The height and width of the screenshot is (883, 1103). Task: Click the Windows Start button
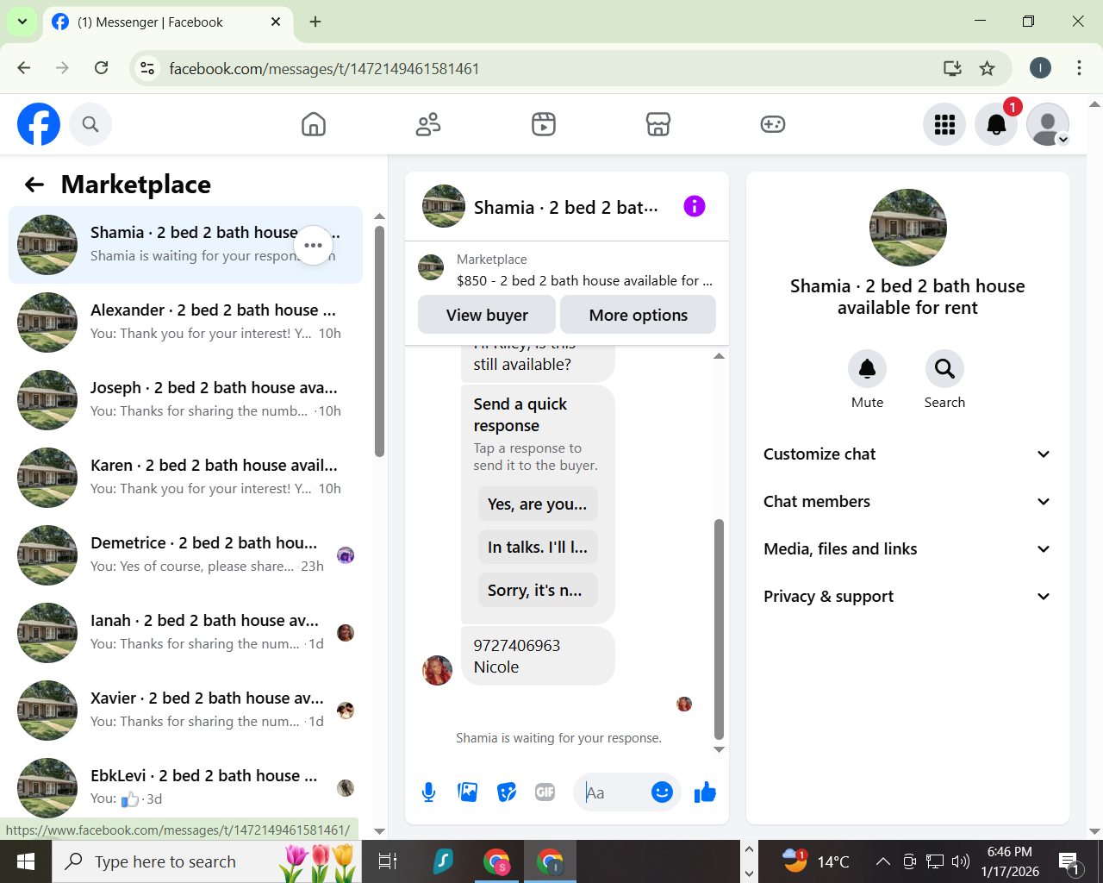pyautogui.click(x=26, y=861)
